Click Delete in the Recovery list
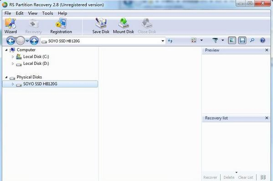273x181 pixels. (x=229, y=177)
